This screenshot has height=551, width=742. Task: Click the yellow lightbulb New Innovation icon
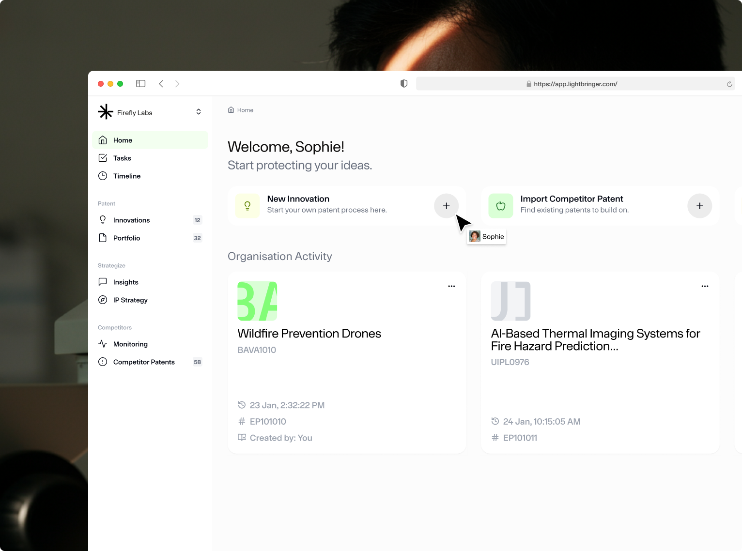247,206
